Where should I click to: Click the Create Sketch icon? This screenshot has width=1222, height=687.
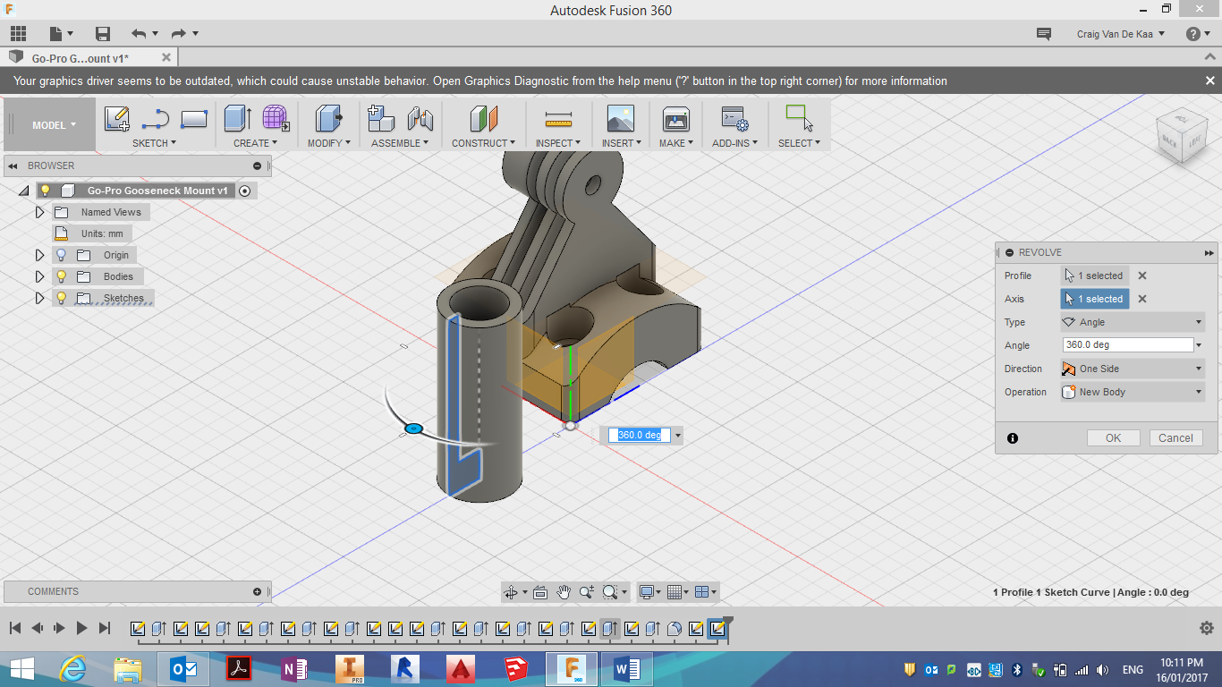tap(117, 118)
